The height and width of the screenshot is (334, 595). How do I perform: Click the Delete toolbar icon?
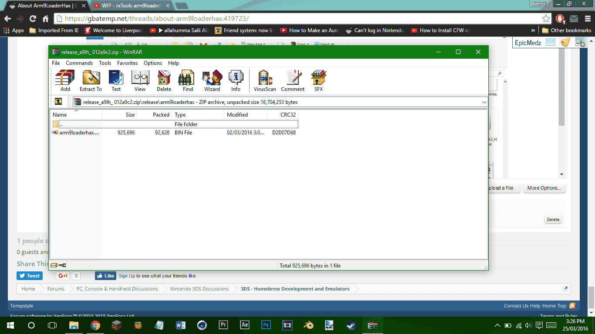[x=164, y=81]
